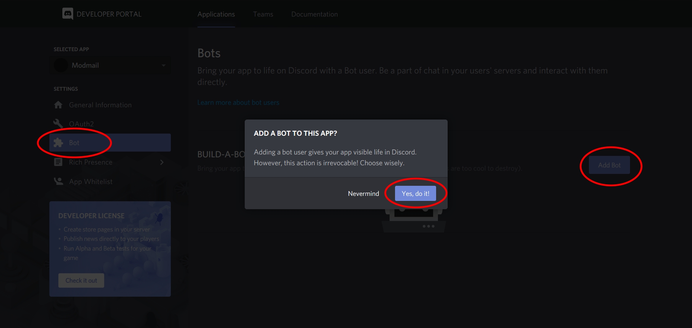Click the Bot puzzle piece icon
692x328 pixels.
click(58, 143)
